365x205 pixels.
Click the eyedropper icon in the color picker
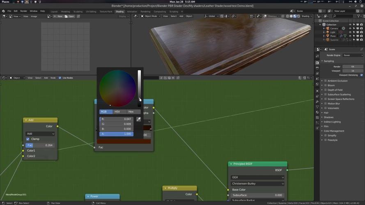(x=138, y=119)
